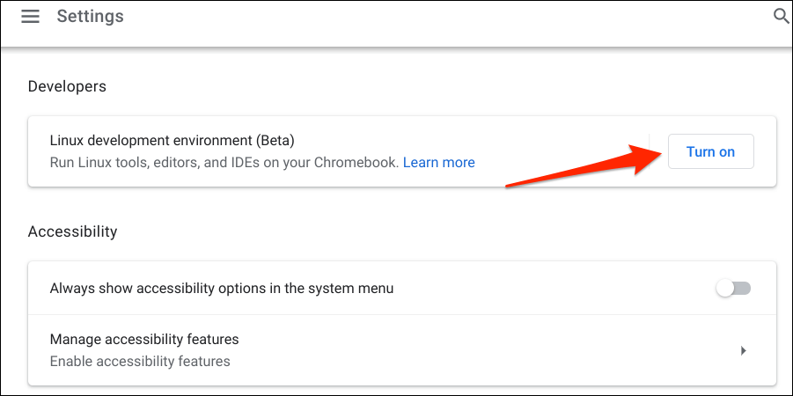Expand the Manage accessibility features arrow
The height and width of the screenshot is (396, 793).
pos(743,350)
